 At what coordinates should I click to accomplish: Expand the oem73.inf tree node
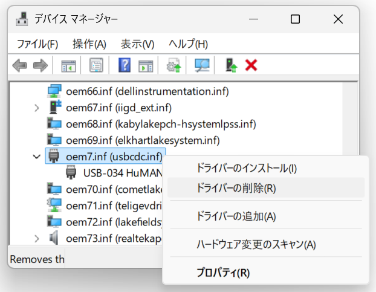pyautogui.click(x=36, y=239)
